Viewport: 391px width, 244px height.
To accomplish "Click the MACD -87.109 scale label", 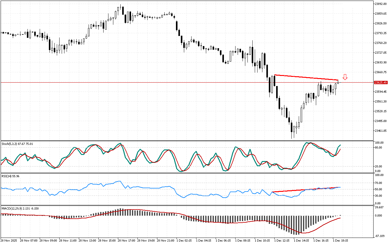I will 380,236.
